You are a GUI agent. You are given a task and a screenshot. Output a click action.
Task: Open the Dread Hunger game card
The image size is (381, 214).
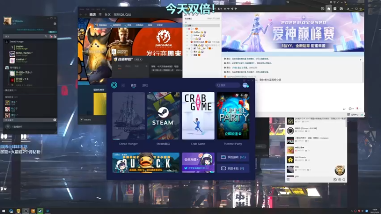coord(129,116)
